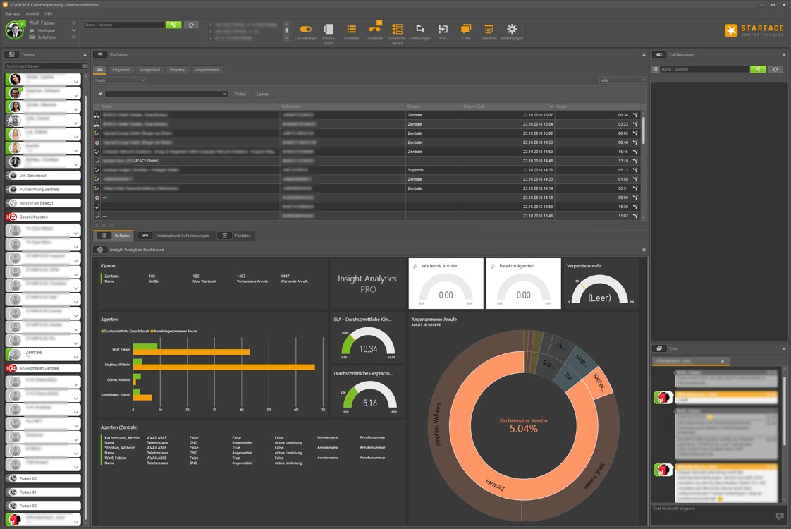The image size is (791, 529).
Task: Click the Leeren button
Action: (x=263, y=94)
